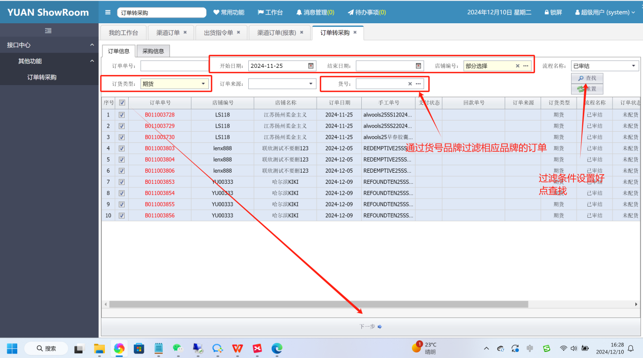
Task: Close the 出货指令单 tab
Action: 238,32
